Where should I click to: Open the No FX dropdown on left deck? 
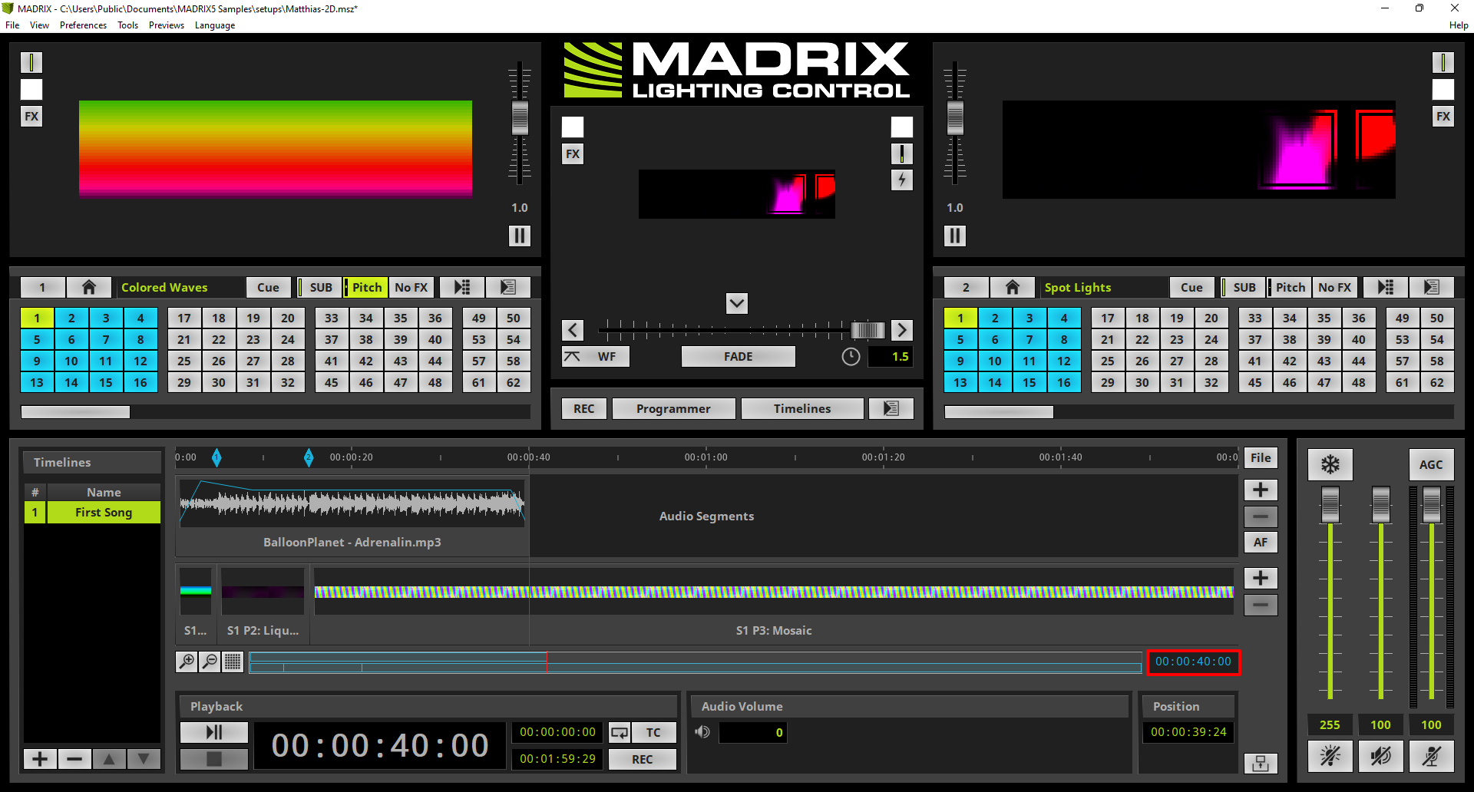(x=411, y=287)
